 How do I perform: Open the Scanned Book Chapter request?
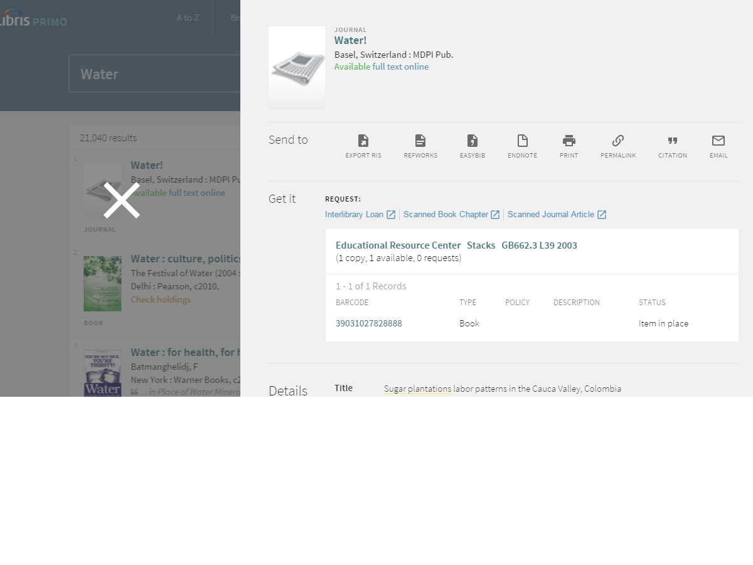coord(446,215)
